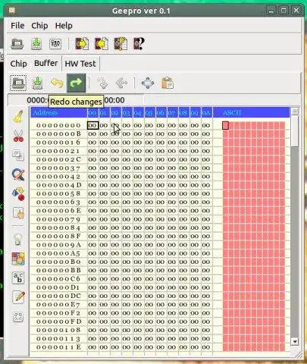This screenshot has height=364, width=307.
Task: Click the bottom face-like sidebar icon
Action: point(18,317)
